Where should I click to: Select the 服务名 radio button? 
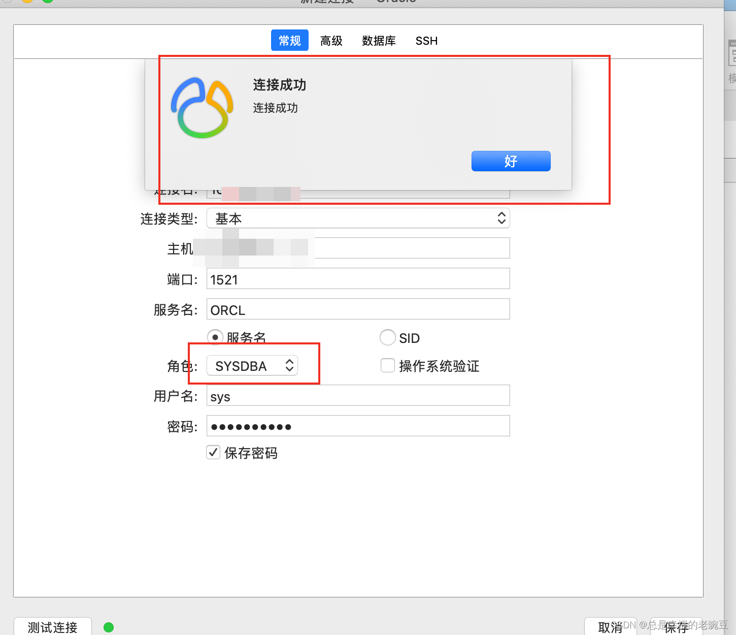click(215, 337)
